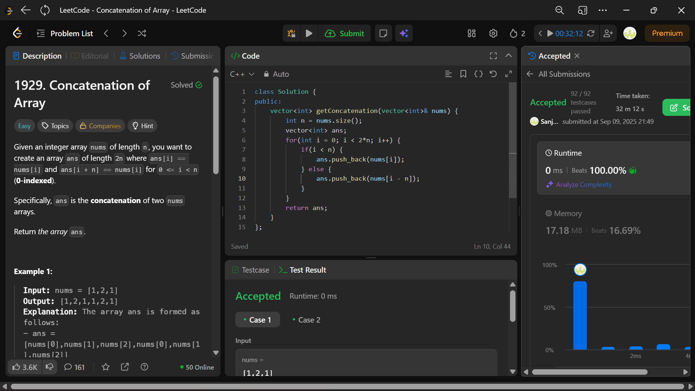
Task: Click the Run code play icon
Action: tap(309, 33)
